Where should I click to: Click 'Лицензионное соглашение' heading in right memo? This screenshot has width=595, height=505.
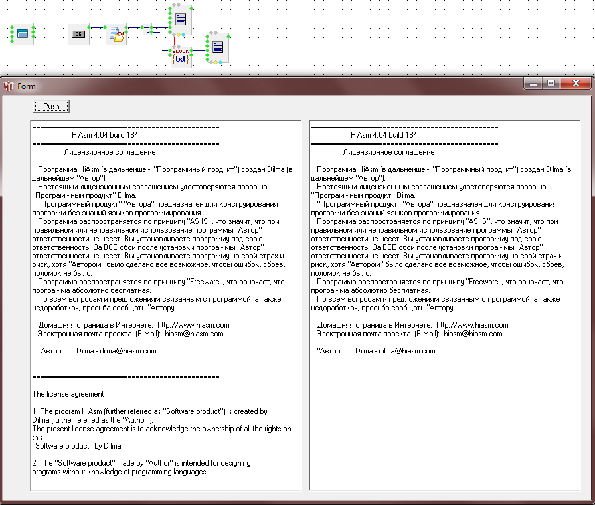[388, 152]
